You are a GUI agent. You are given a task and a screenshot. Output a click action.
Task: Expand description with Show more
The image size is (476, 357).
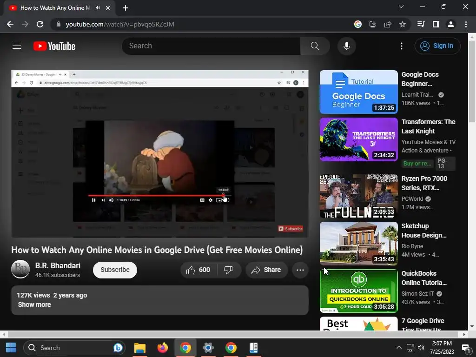[x=34, y=304]
